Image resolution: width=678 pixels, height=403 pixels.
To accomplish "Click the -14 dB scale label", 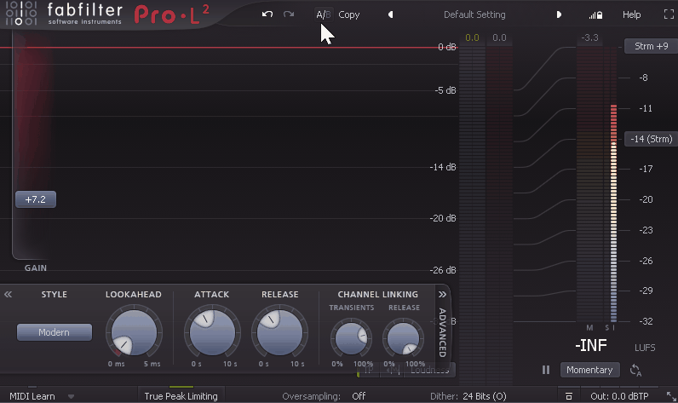I will [443, 167].
